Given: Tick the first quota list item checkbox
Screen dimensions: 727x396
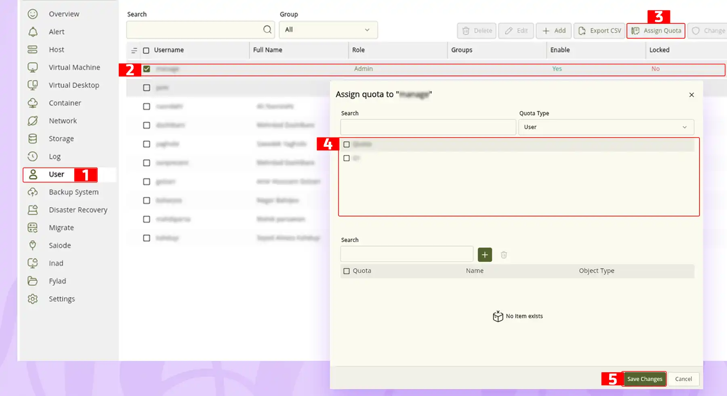Looking at the screenshot, I should pos(347,144).
